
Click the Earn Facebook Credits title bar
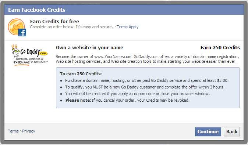tap(124, 10)
